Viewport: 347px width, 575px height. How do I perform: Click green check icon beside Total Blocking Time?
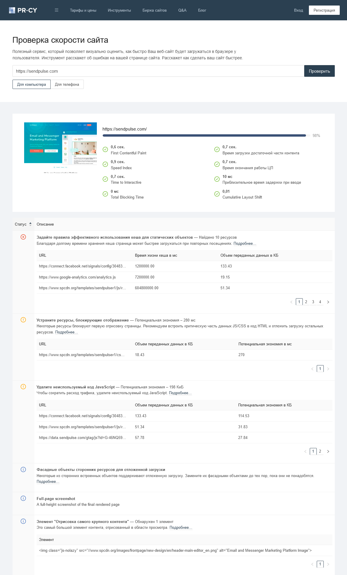point(105,194)
